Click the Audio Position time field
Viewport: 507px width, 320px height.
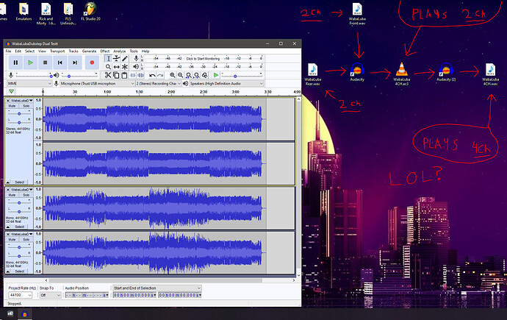(87, 295)
